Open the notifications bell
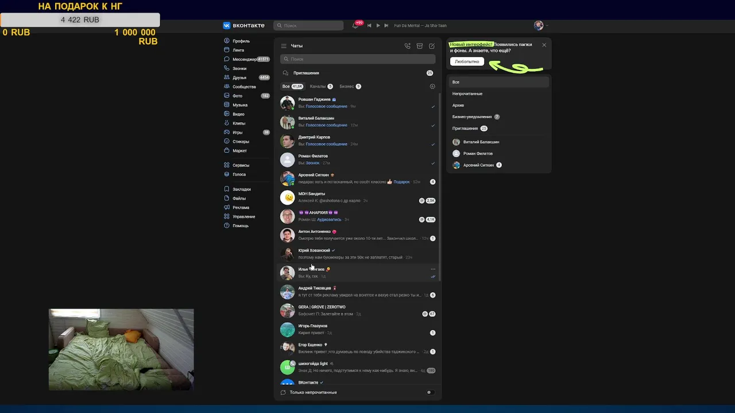 coord(355,25)
